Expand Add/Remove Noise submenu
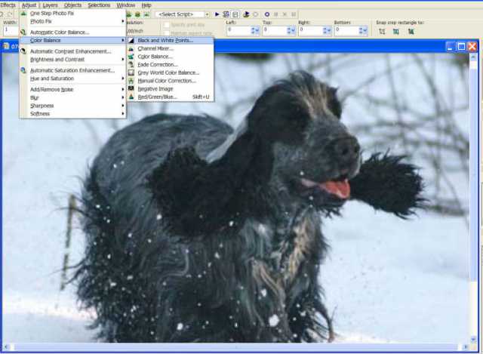 72,89
